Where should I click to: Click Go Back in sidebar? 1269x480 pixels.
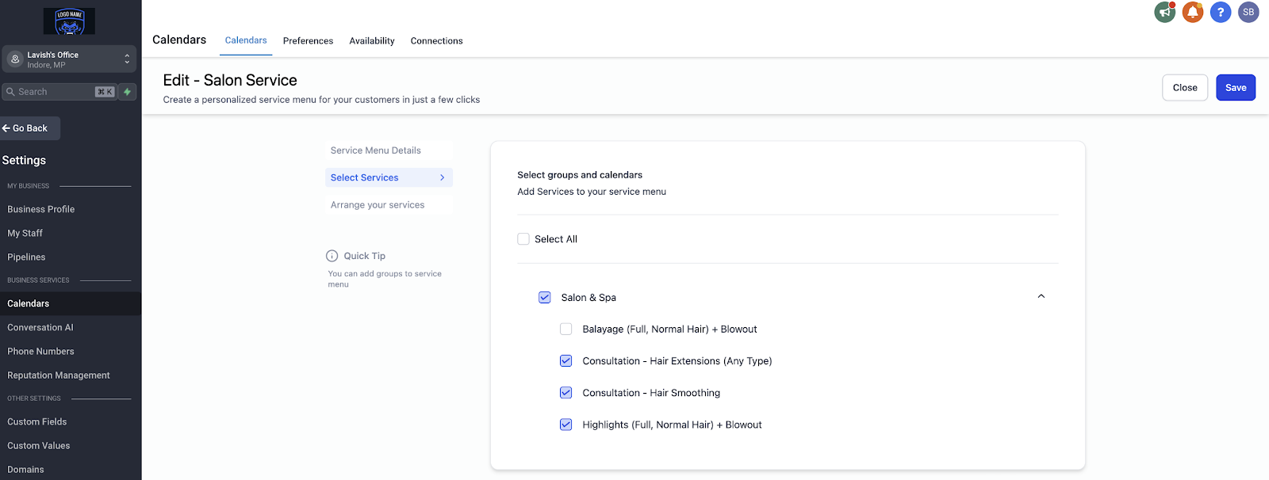(x=30, y=128)
